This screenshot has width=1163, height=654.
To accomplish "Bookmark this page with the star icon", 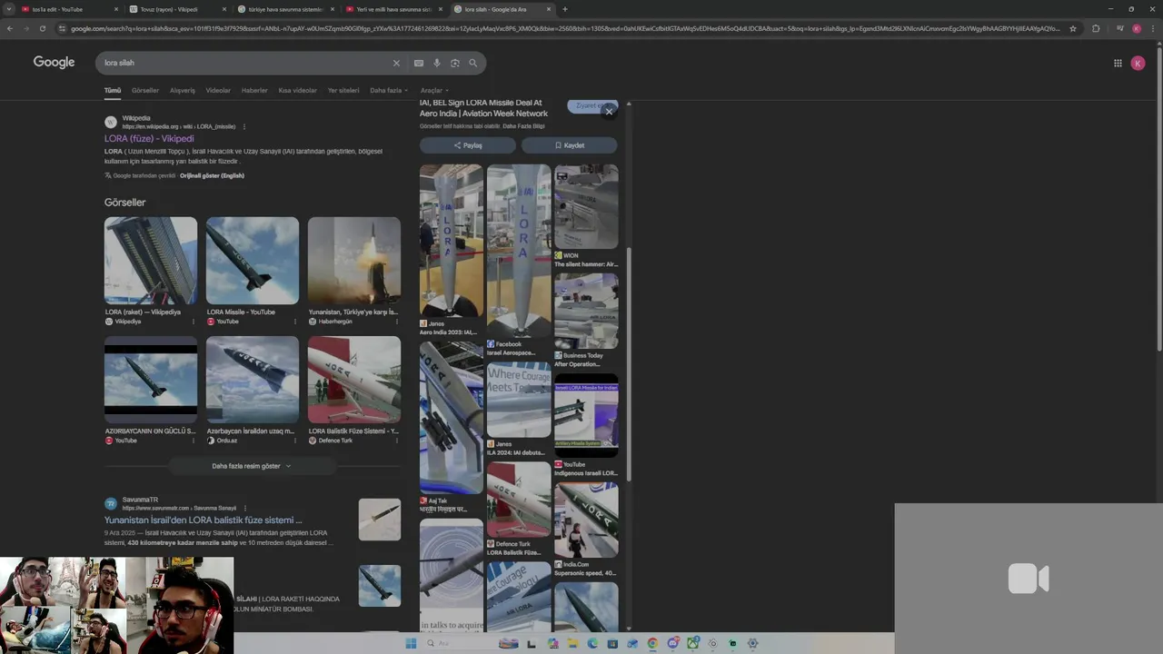I will pyautogui.click(x=1073, y=28).
